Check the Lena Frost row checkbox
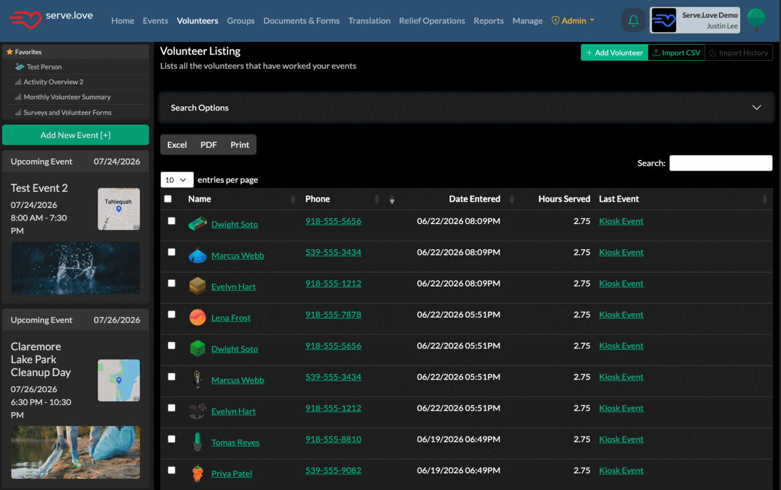781x490 pixels. [x=172, y=315]
